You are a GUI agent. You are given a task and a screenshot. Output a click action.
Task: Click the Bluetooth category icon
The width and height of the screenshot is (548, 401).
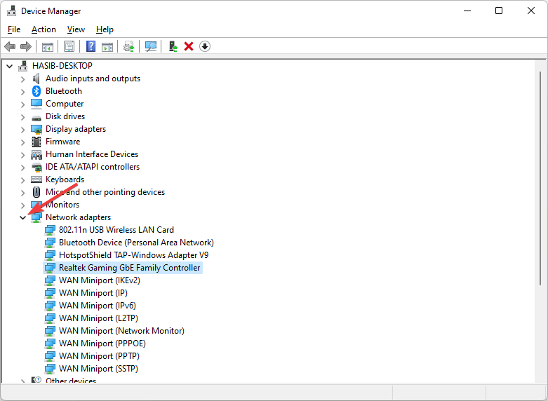[x=36, y=91]
